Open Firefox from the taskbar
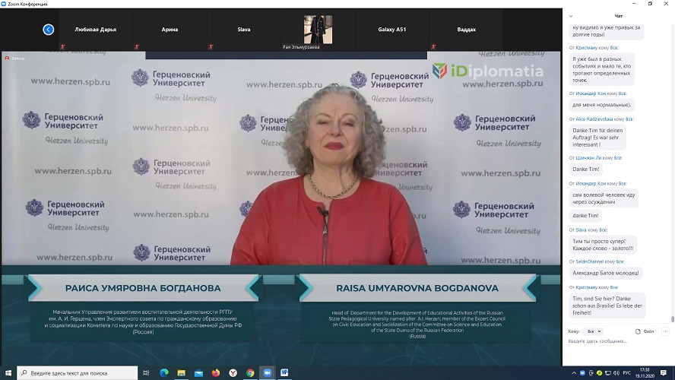The height and width of the screenshot is (380, 675). pyautogui.click(x=216, y=373)
